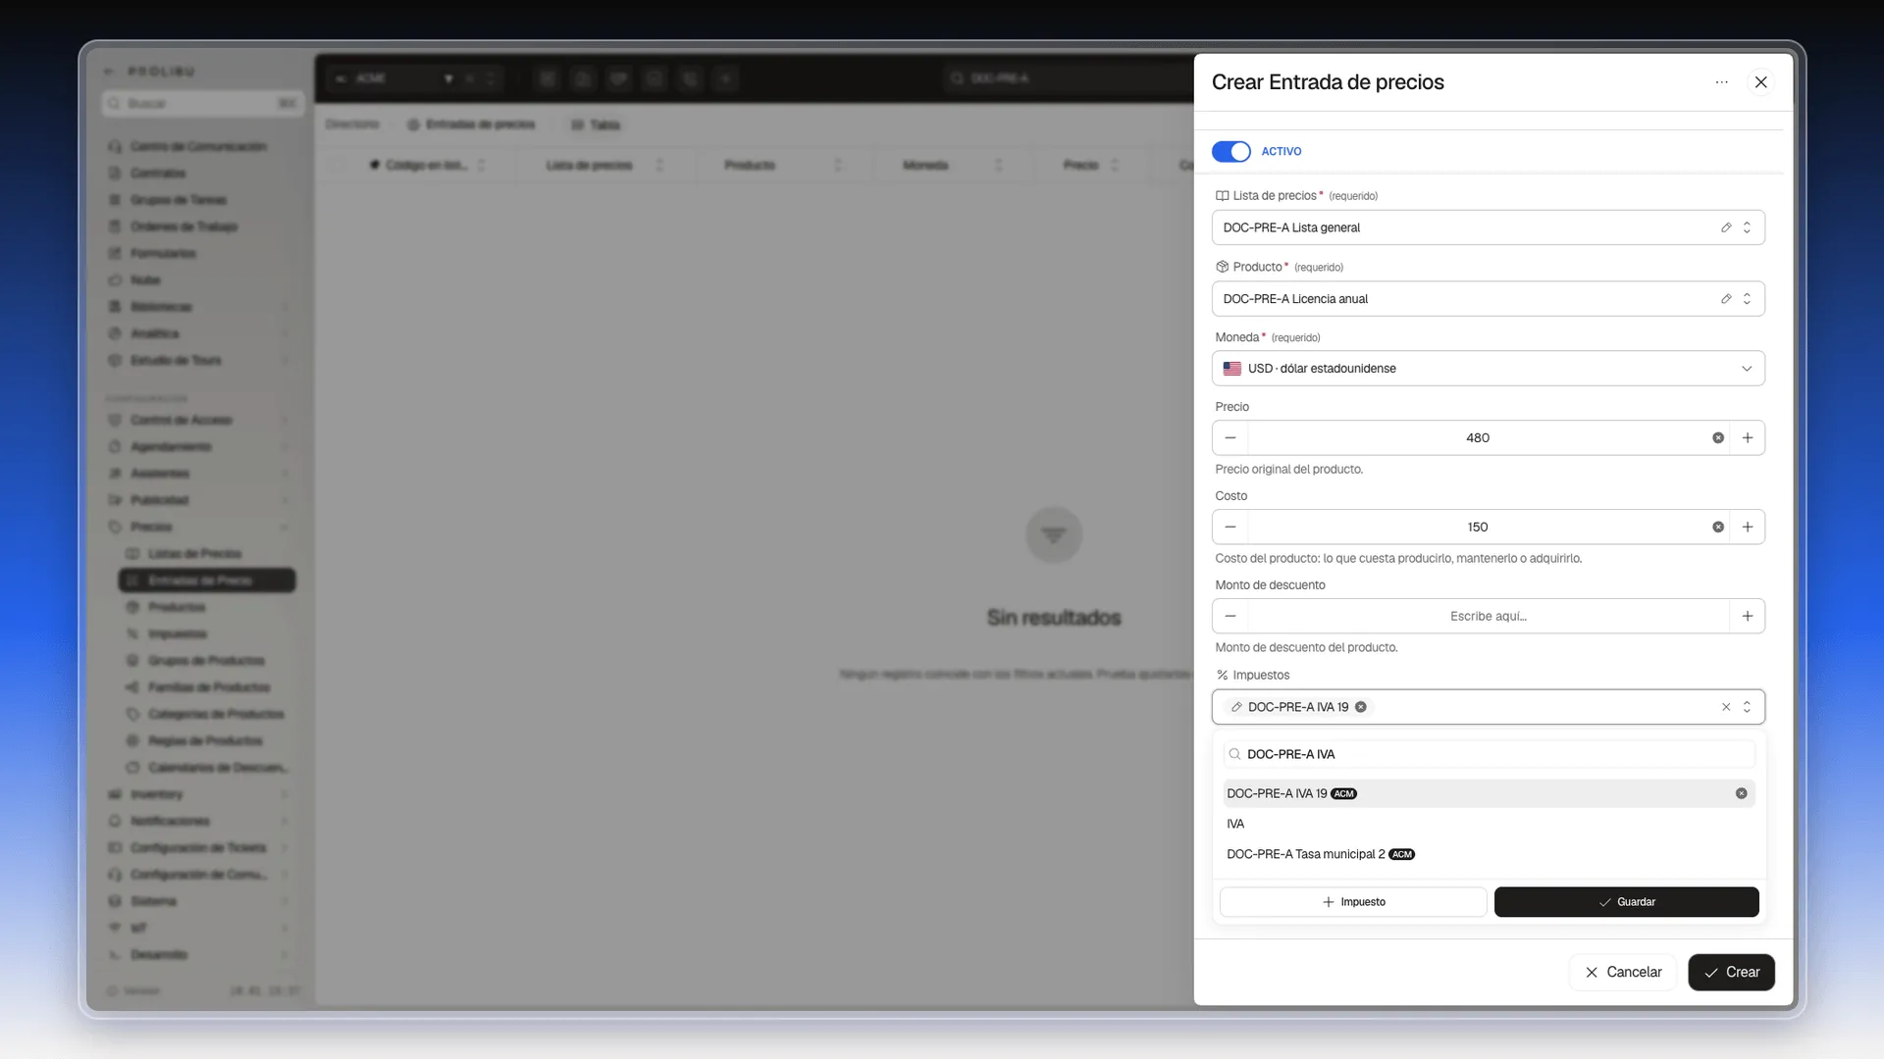Click the sidebar Buscar search field
Viewport: 1884px width, 1059px height.
pos(203,103)
